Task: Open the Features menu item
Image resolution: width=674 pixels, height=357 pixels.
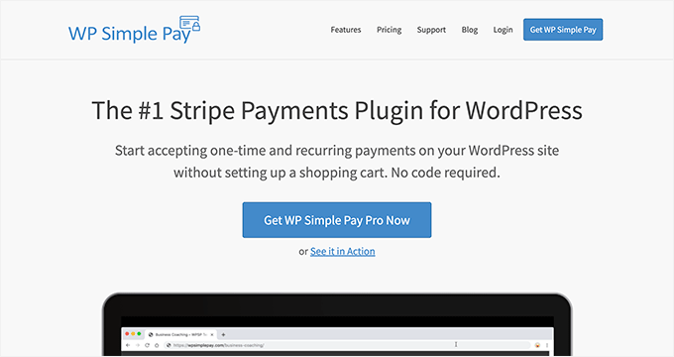Action: point(346,30)
